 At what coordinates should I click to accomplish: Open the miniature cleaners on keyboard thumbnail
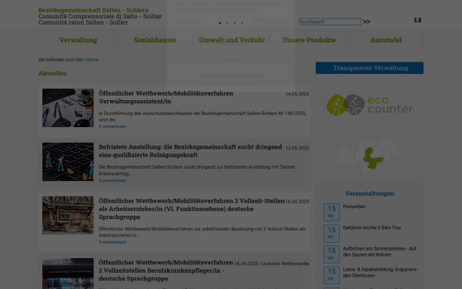coord(68,162)
